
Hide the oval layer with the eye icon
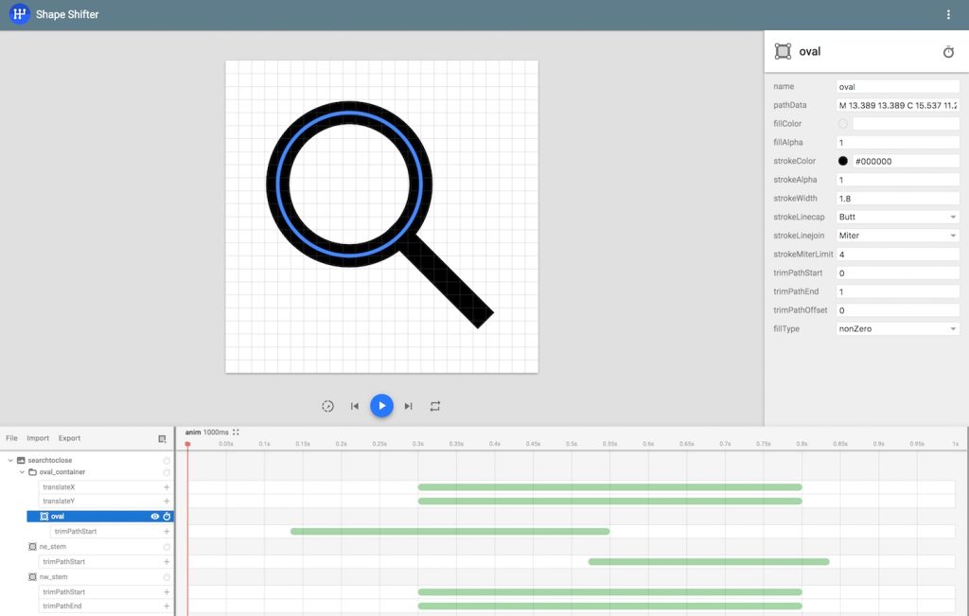tap(154, 517)
